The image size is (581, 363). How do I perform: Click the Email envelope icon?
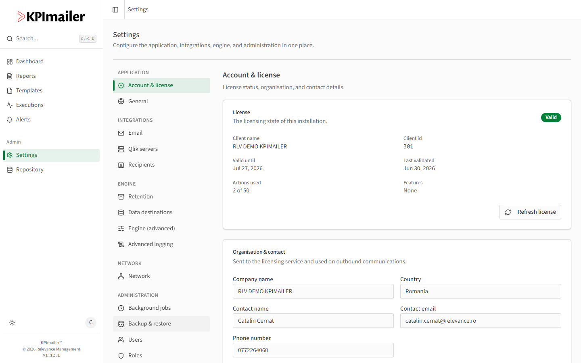coord(121,133)
